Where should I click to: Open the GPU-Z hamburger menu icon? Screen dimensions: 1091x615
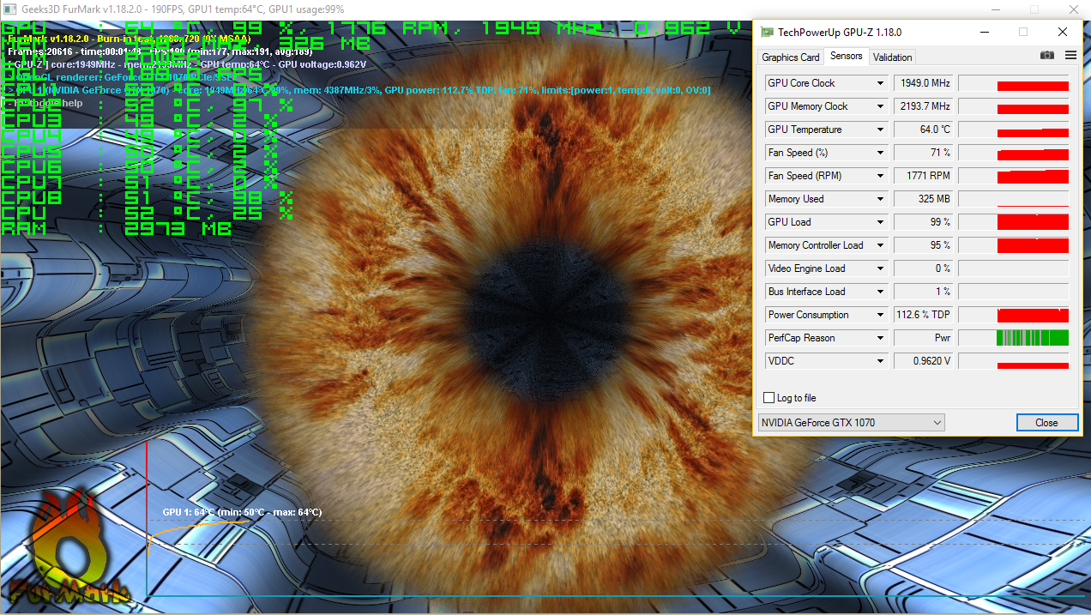[1070, 56]
